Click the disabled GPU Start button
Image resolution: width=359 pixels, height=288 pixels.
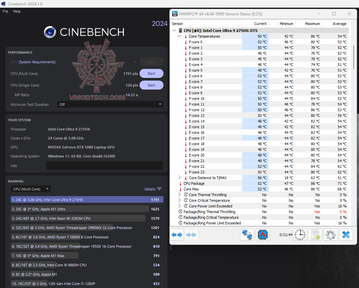point(151,62)
